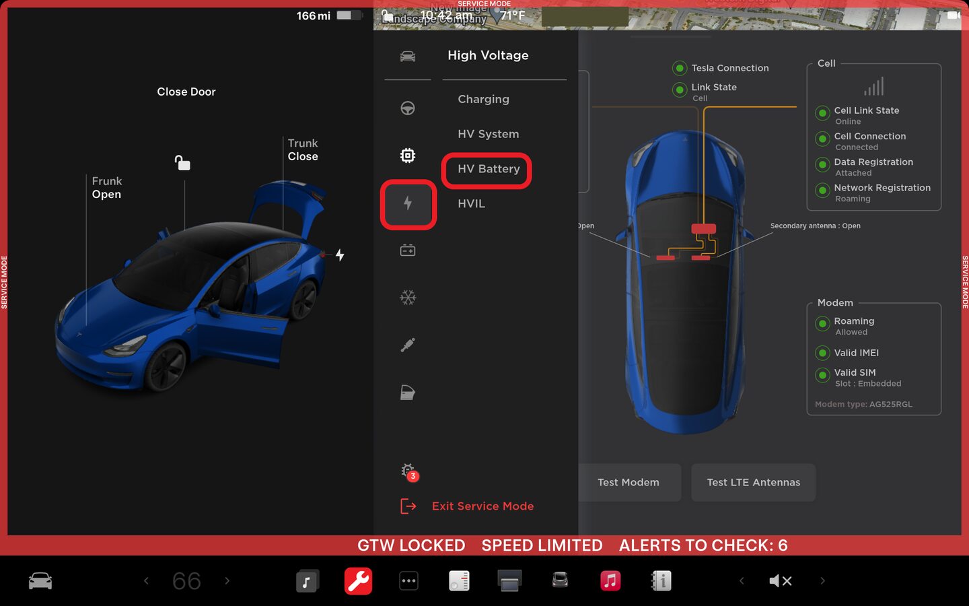Unmute the speaker volume icon

[780, 580]
